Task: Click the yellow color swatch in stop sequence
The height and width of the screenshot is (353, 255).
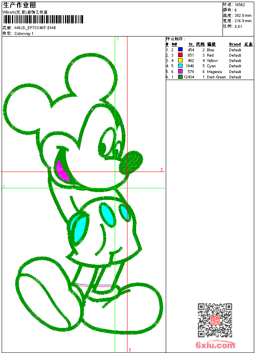Action: coord(180,60)
